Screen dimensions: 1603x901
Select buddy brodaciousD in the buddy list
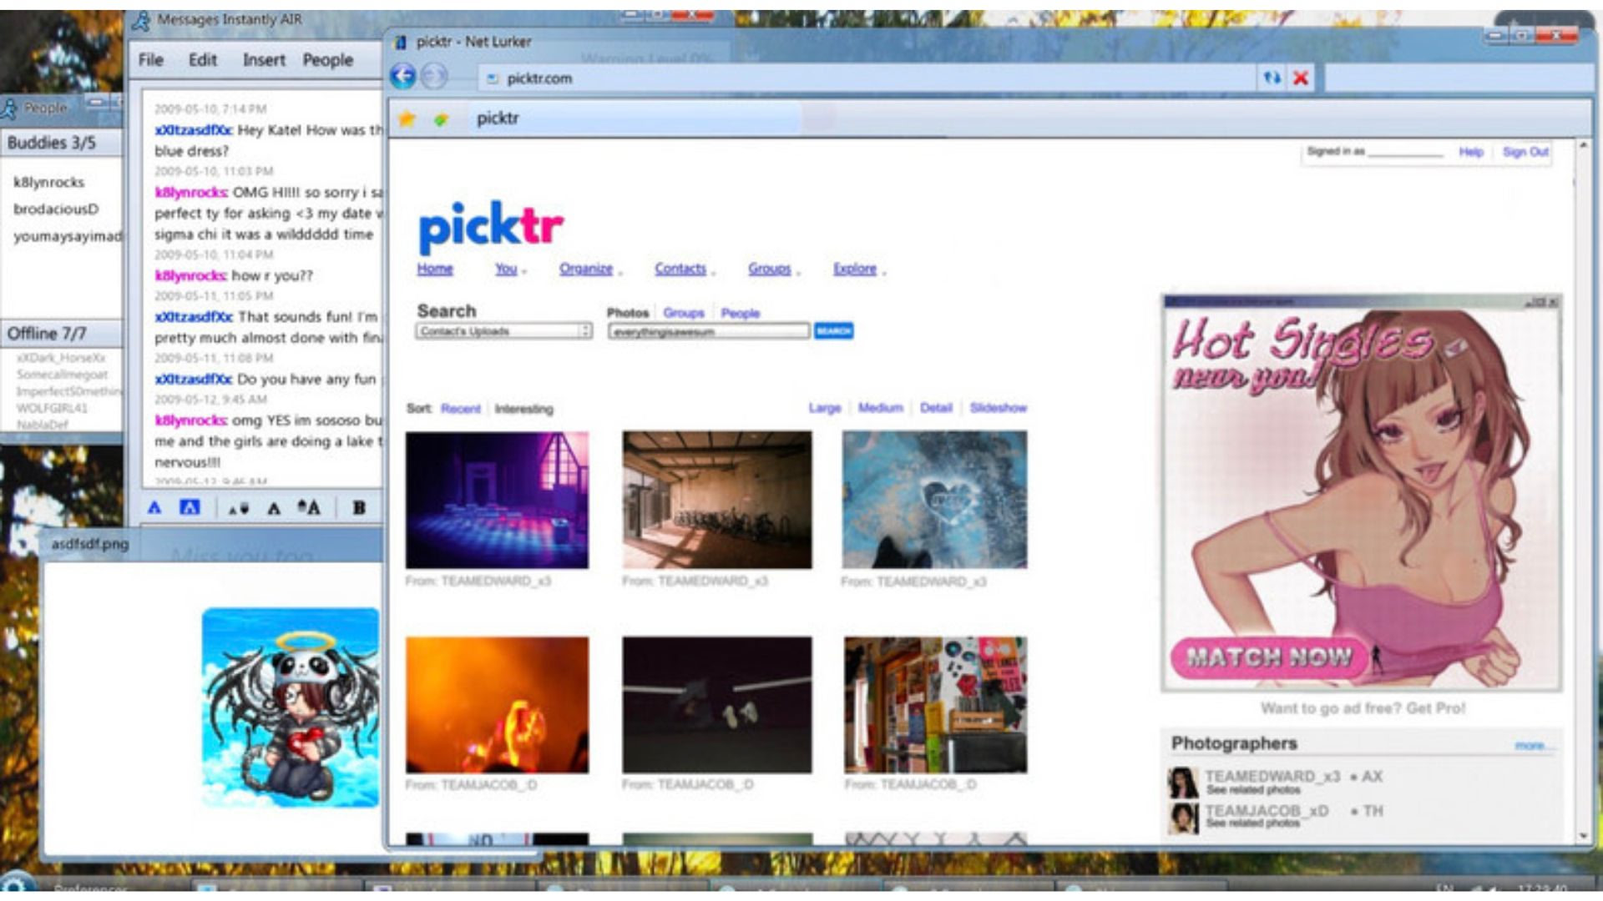click(55, 209)
